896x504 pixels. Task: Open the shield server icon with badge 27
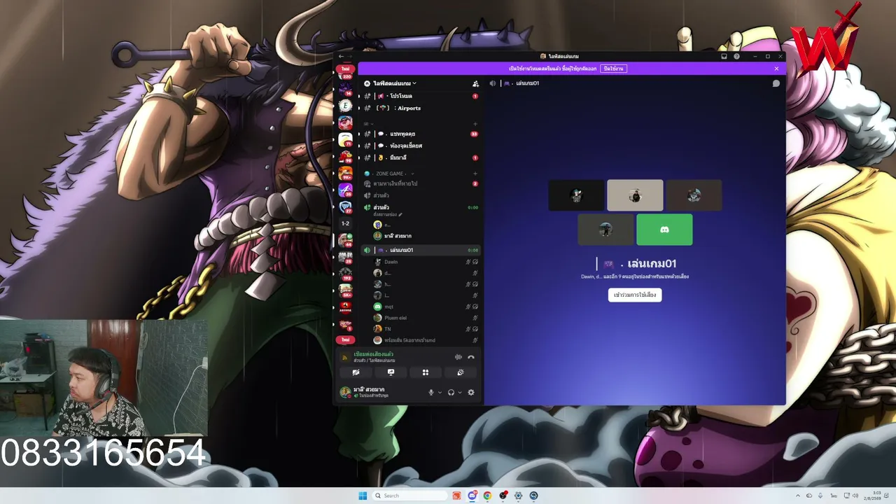[x=345, y=207]
